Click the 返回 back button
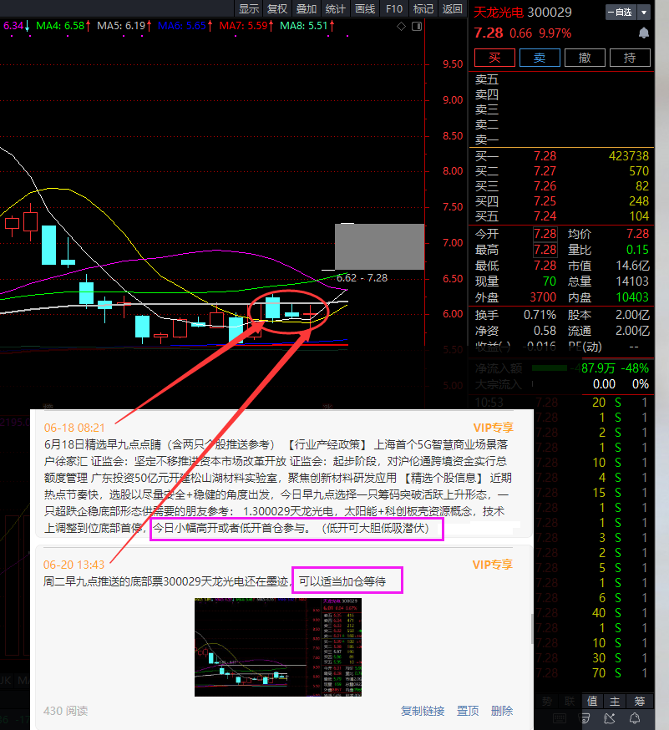Image resolution: width=669 pixels, height=730 pixels. tap(452, 9)
